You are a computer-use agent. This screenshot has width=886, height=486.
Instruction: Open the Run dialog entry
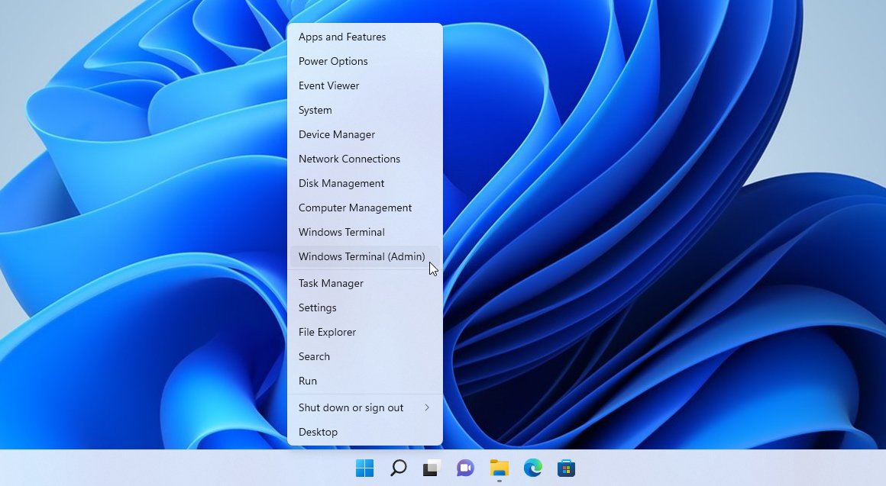[x=365, y=381]
